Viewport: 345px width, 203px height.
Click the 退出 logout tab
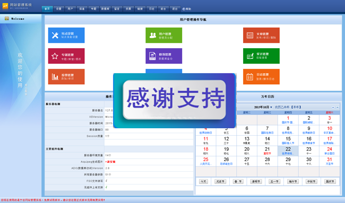(x=175, y=9)
